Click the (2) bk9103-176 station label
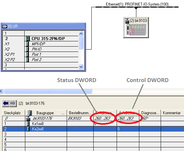The height and width of the screenshot is (151, 184). click(32, 103)
